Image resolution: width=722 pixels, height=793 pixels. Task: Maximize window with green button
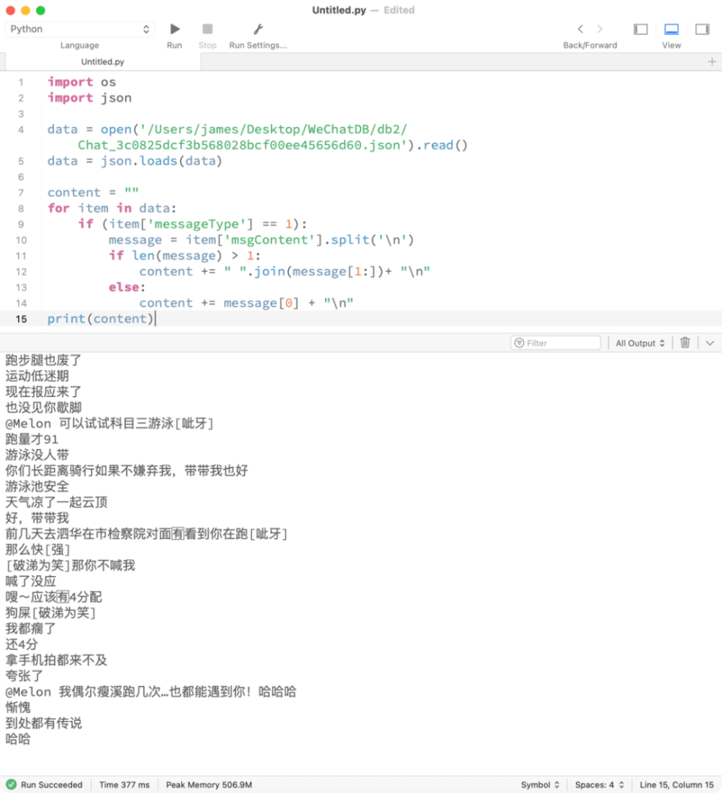click(41, 10)
